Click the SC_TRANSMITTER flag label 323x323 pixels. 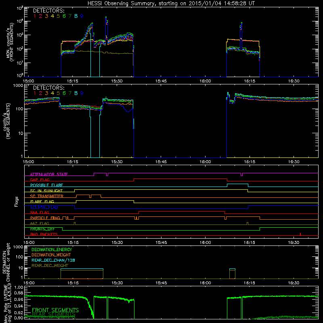[47, 196]
